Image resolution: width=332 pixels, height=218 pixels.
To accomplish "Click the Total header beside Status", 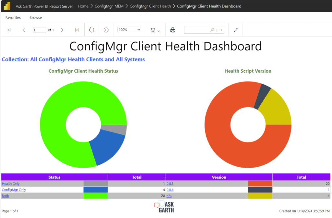I will click(137, 177).
